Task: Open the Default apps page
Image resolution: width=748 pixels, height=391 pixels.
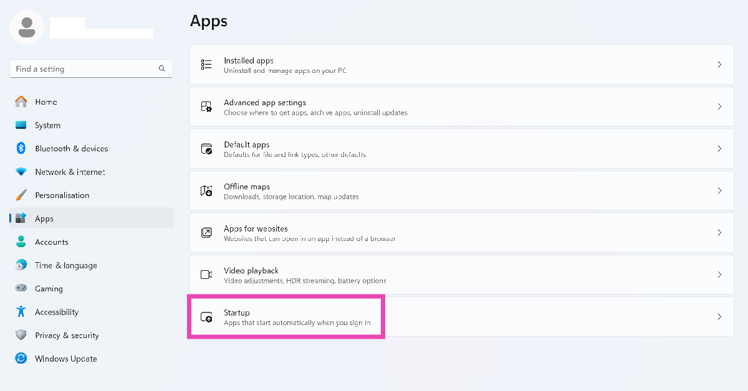Action: tap(462, 149)
